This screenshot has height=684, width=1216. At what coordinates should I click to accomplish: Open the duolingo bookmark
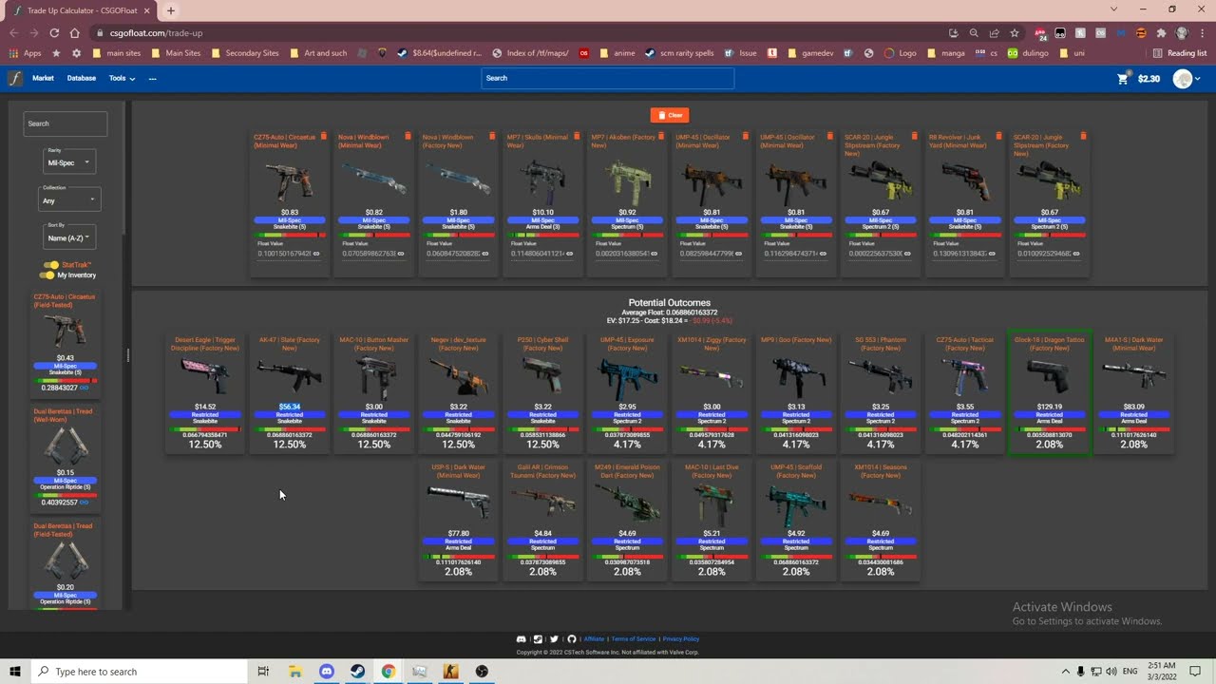tap(1028, 53)
